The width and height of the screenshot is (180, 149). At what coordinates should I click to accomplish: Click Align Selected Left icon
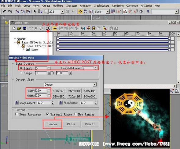(x=61, y=28)
